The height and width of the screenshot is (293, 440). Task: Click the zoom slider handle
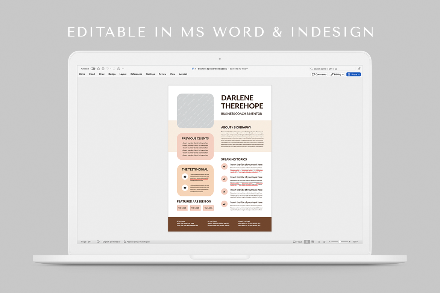click(x=340, y=242)
